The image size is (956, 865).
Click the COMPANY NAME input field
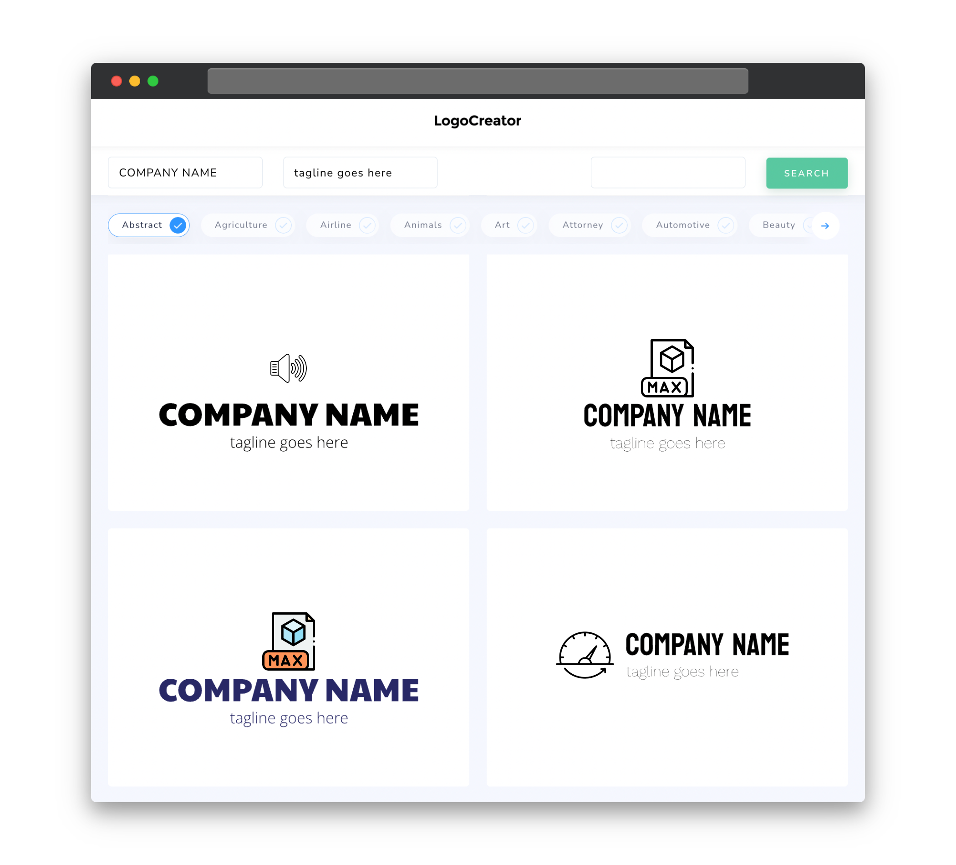pyautogui.click(x=186, y=173)
